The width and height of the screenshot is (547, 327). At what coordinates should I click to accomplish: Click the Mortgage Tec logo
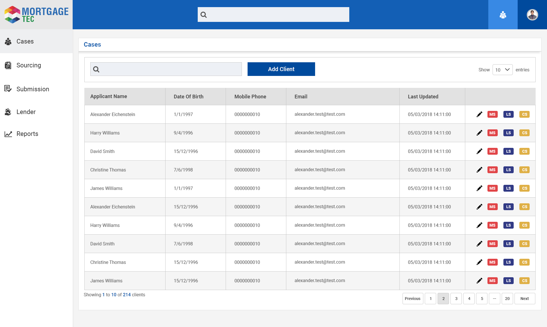click(36, 15)
